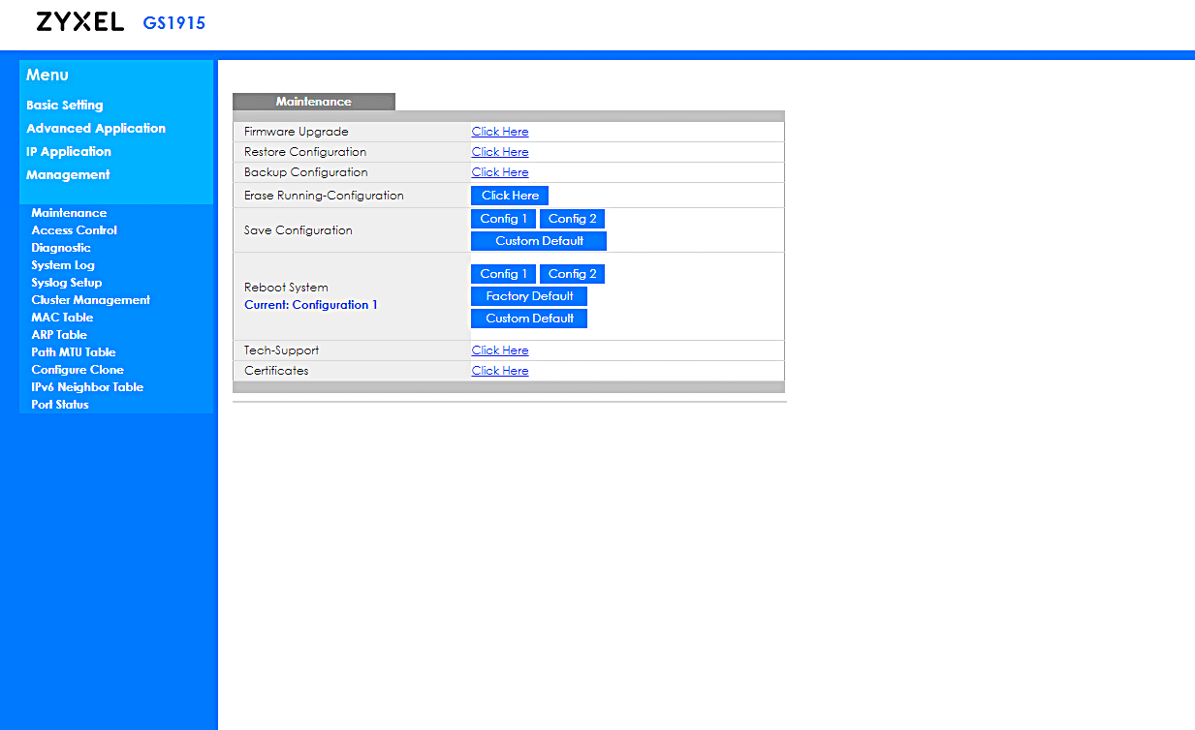
Task: Click the 'Erase Running-Configuration' row label
Action: 324,196
